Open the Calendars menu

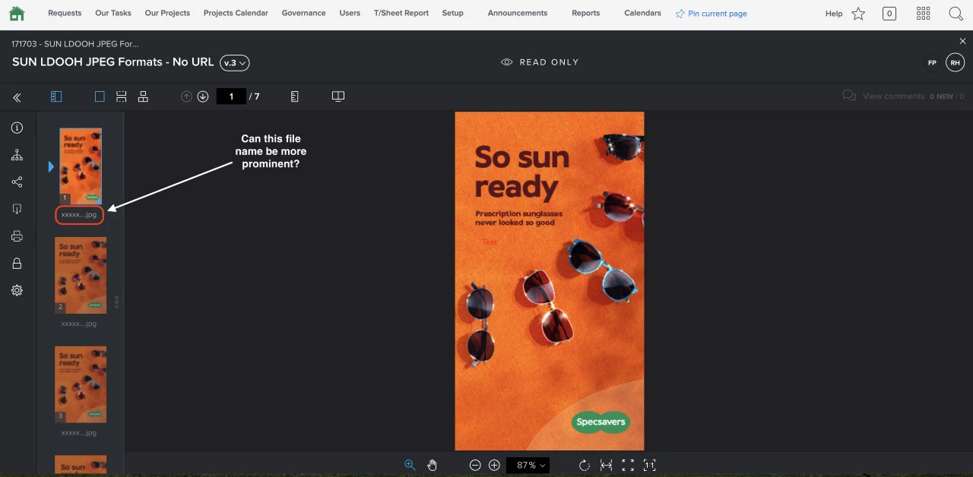click(x=642, y=13)
